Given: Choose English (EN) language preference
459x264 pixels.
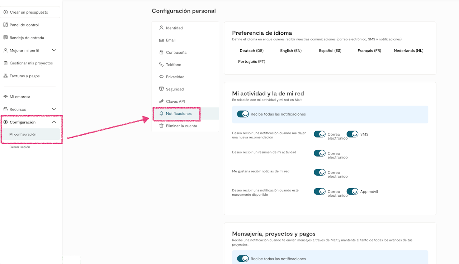Looking at the screenshot, I should tap(291, 51).
